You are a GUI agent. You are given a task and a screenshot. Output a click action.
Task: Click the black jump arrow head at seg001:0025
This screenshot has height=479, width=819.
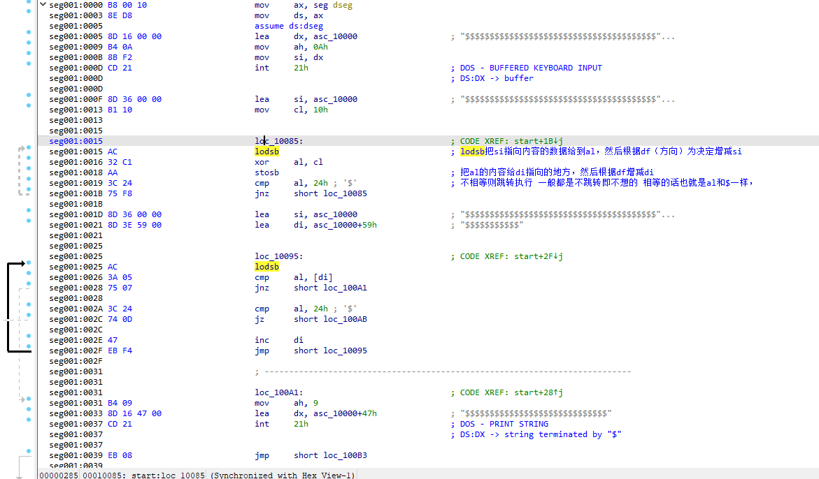coord(22,264)
